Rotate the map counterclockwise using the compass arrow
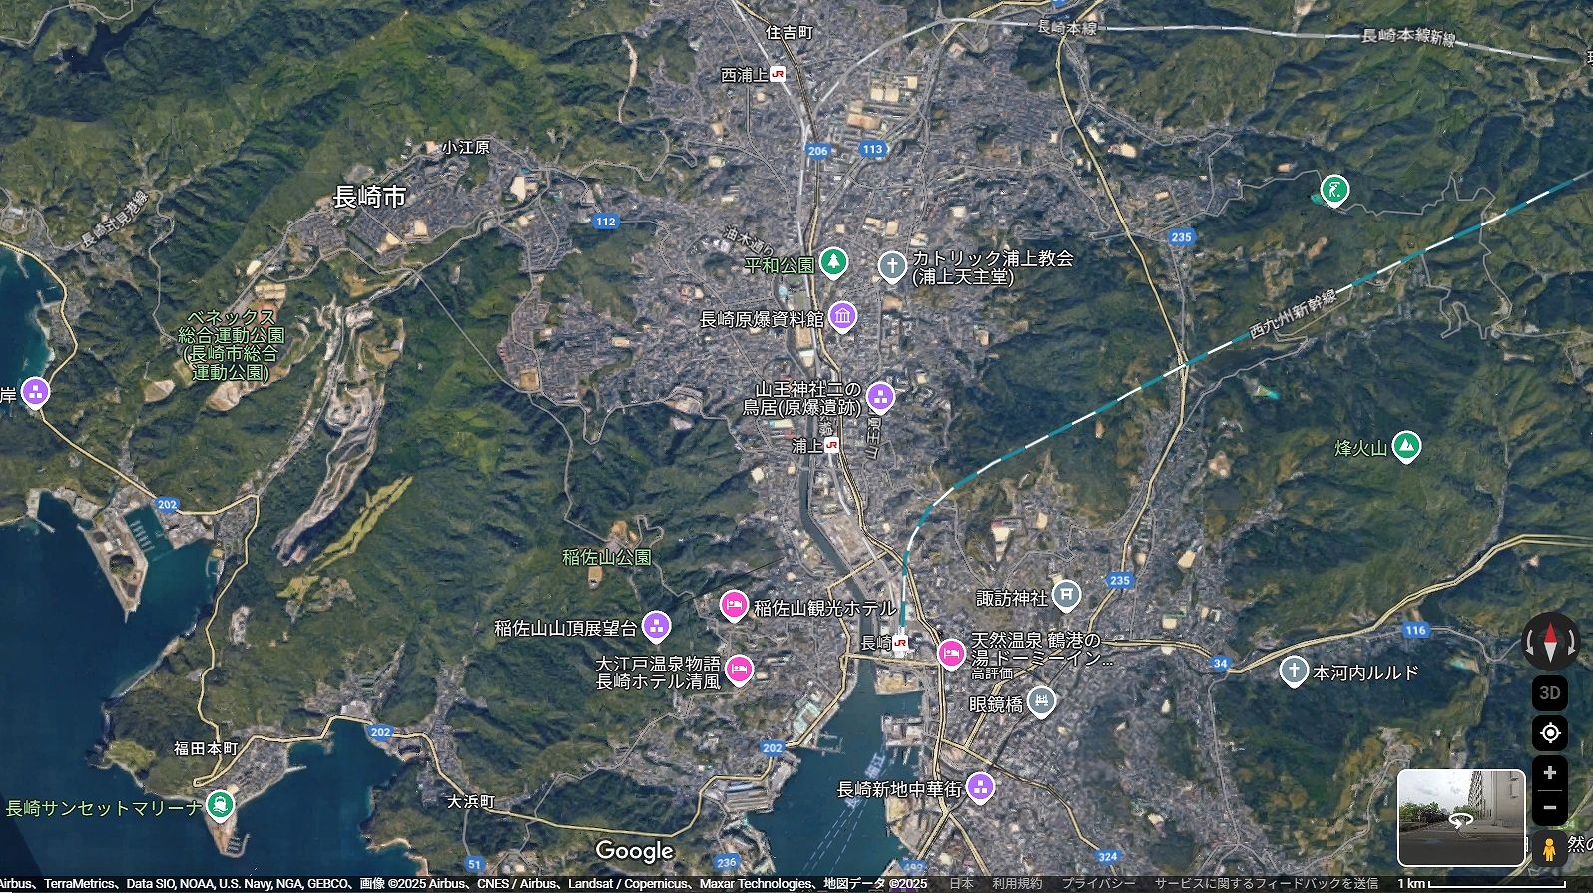 click(1530, 643)
